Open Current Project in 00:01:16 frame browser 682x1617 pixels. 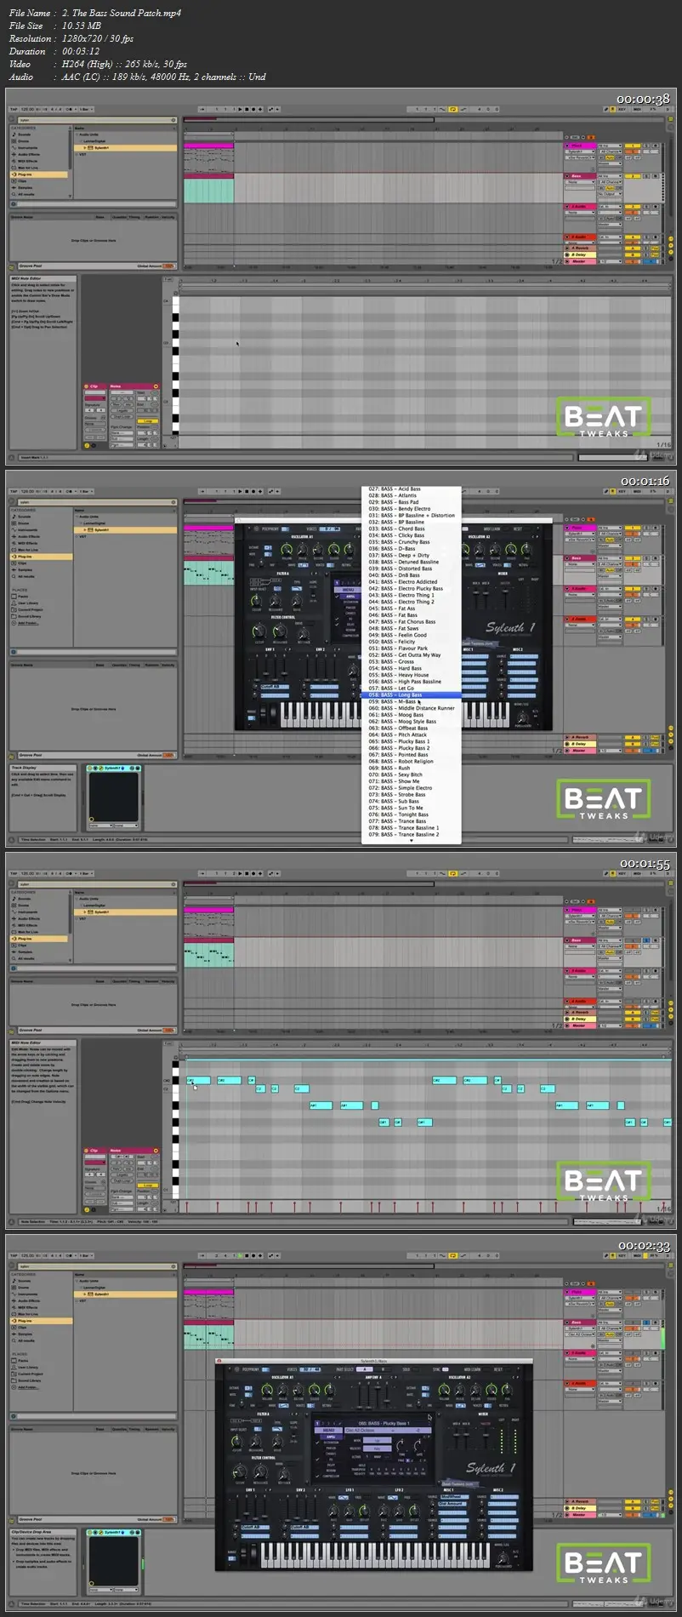(29, 610)
